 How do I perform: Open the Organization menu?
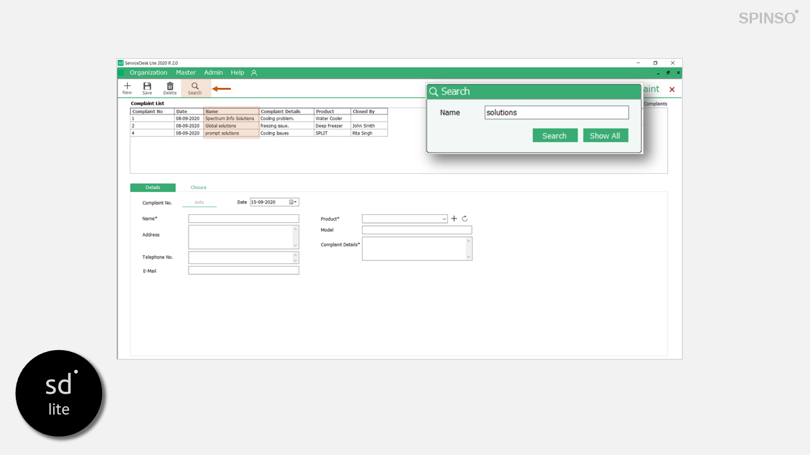[149, 73]
